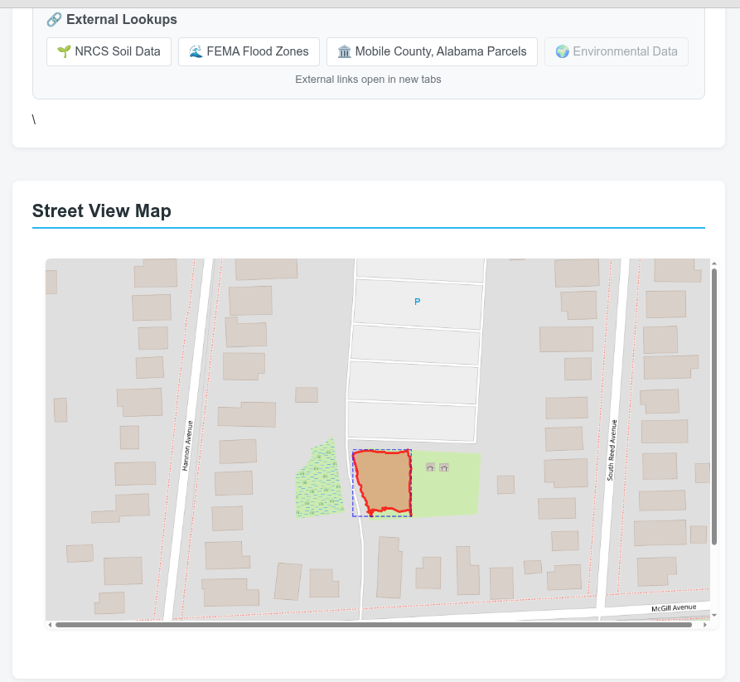Click the seedling icon on NRCS button
Screen dimensions: 740x682
pyautogui.click(x=64, y=51)
